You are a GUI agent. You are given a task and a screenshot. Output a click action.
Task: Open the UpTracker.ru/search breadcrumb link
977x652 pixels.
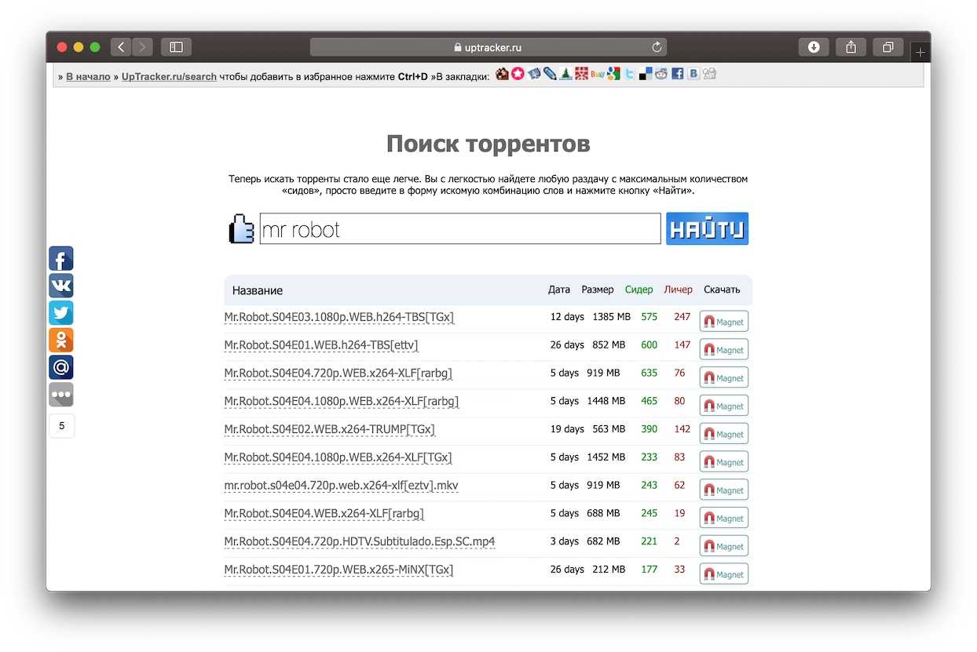pyautogui.click(x=169, y=77)
